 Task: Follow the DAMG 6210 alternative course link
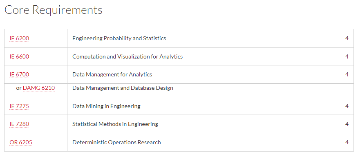pyautogui.click(x=39, y=88)
